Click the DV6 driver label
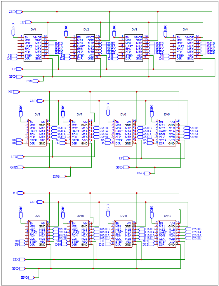219x286 pixels. click(123, 115)
